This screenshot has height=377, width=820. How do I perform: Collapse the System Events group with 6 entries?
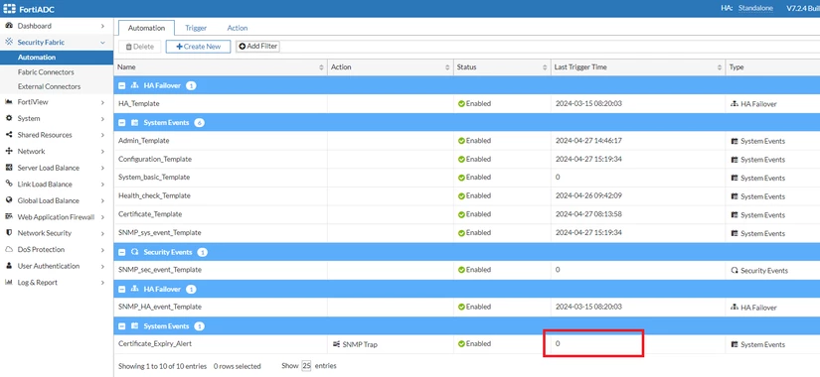point(122,123)
